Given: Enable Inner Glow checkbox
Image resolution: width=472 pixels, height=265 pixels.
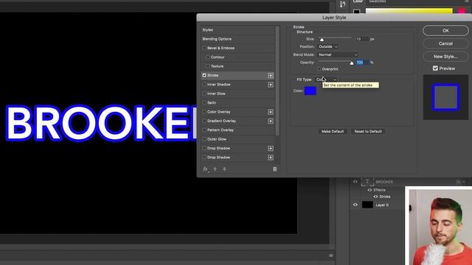Looking at the screenshot, I should (x=204, y=93).
